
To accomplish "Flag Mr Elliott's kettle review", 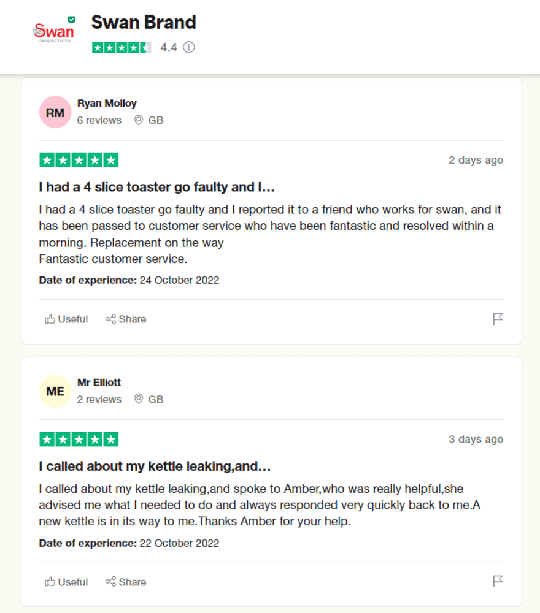I will tap(498, 581).
